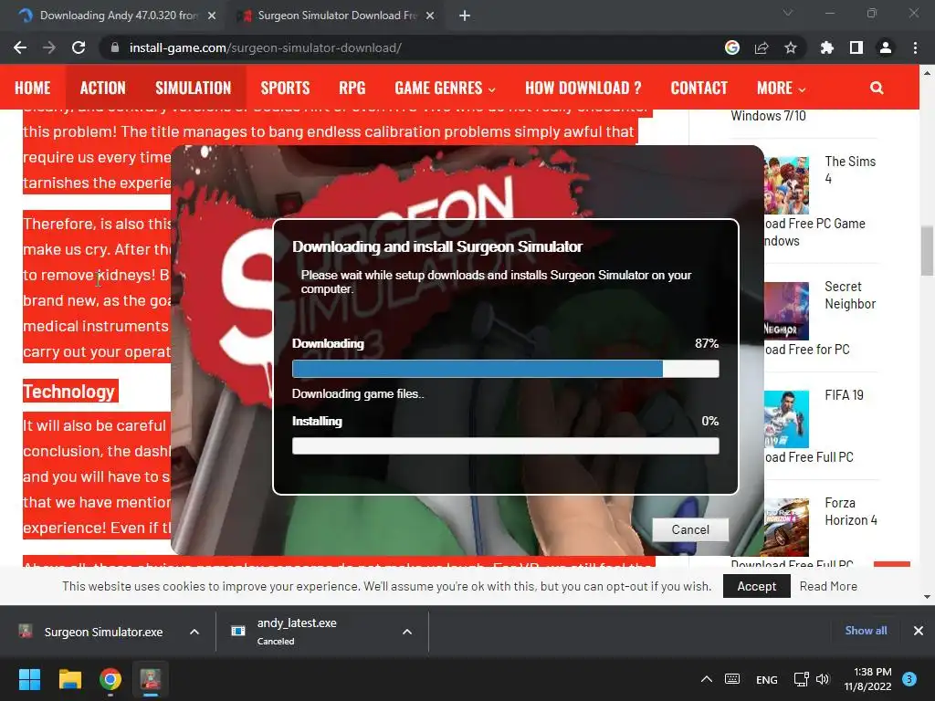Open the touch keyboard tray icon
The width and height of the screenshot is (935, 701).
(732, 679)
